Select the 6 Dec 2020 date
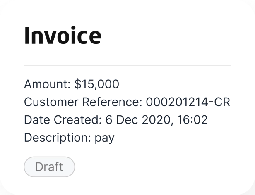This screenshot has width=255, height=195. pos(138,120)
